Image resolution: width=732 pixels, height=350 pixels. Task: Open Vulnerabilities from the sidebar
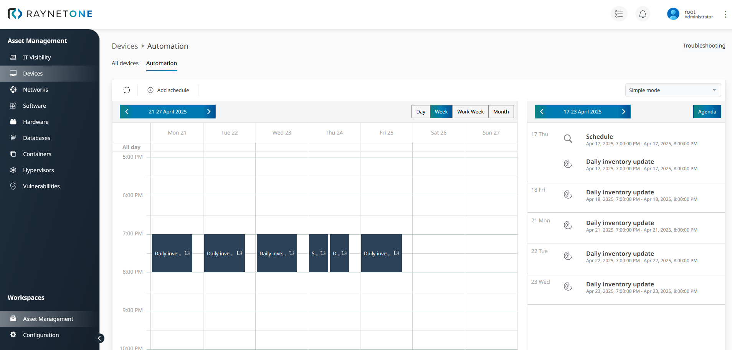[x=41, y=186]
